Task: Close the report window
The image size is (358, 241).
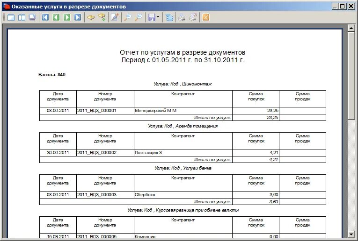Action: tap(351, 7)
